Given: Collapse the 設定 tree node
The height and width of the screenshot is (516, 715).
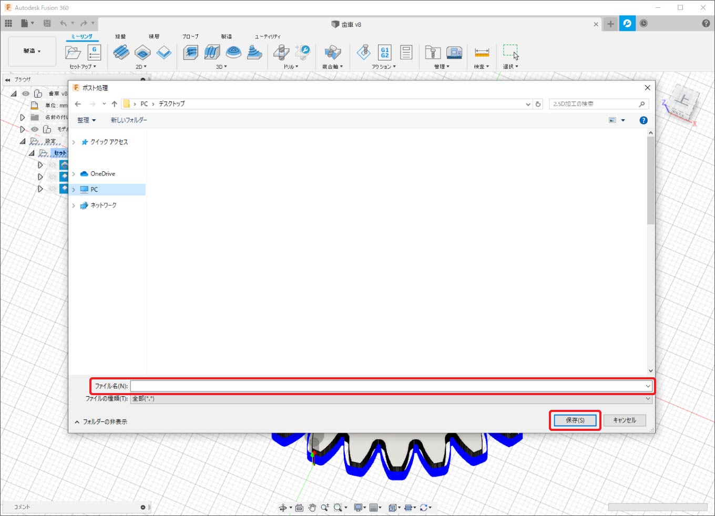Looking at the screenshot, I should pos(23,141).
